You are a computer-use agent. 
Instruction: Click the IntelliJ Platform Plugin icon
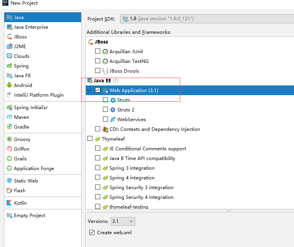[x=9, y=95]
